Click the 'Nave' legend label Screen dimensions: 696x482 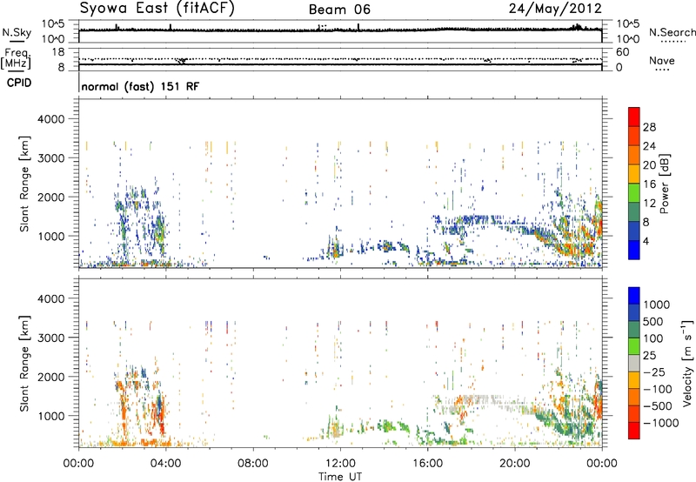(662, 60)
